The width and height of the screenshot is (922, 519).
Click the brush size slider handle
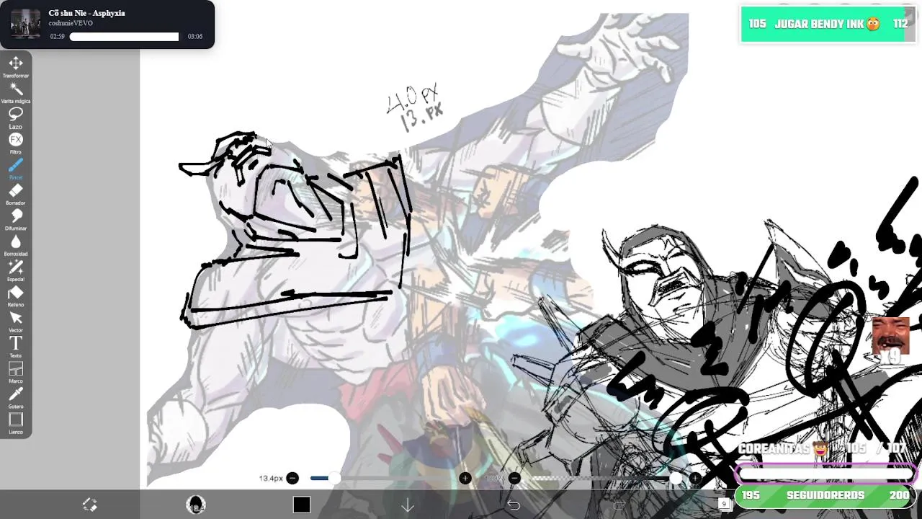[334, 478]
